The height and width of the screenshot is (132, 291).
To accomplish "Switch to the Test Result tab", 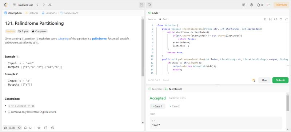I will click(174, 89).
